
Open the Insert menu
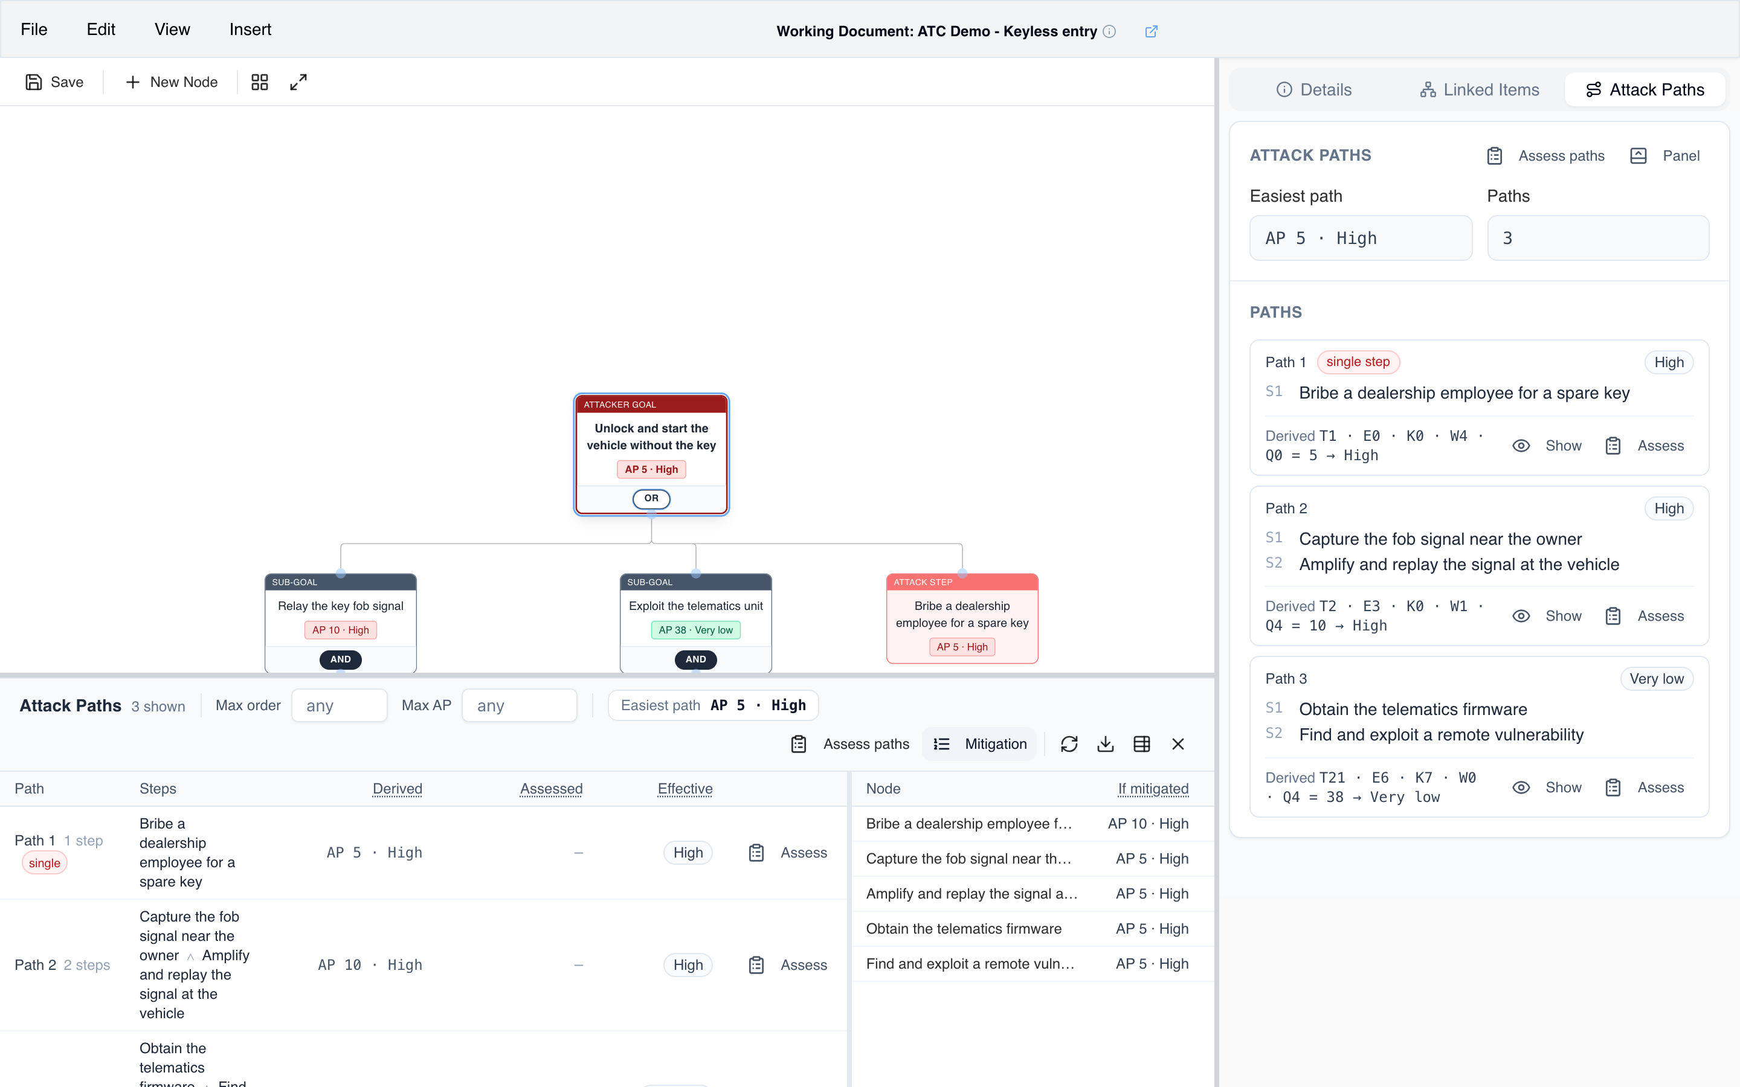coord(250,30)
